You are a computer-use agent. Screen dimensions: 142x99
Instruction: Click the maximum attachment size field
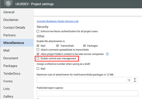pos(87,80)
